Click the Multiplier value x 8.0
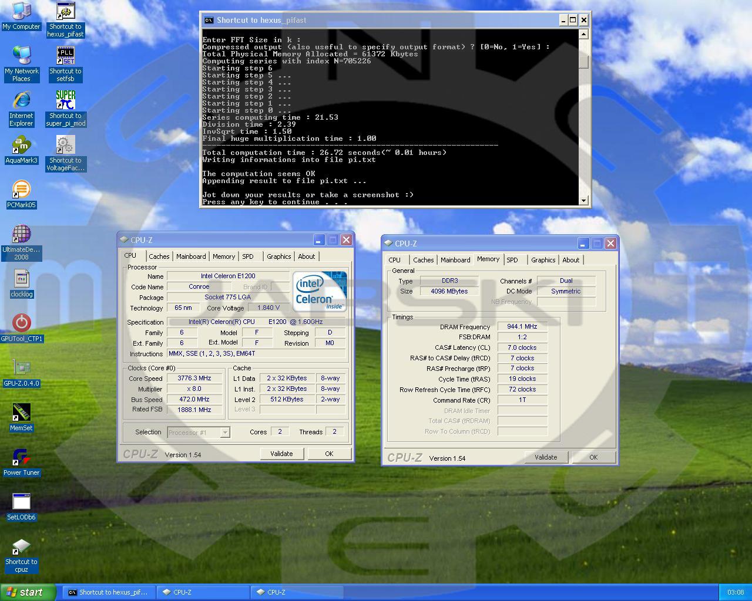This screenshot has height=601, width=752. click(x=194, y=389)
